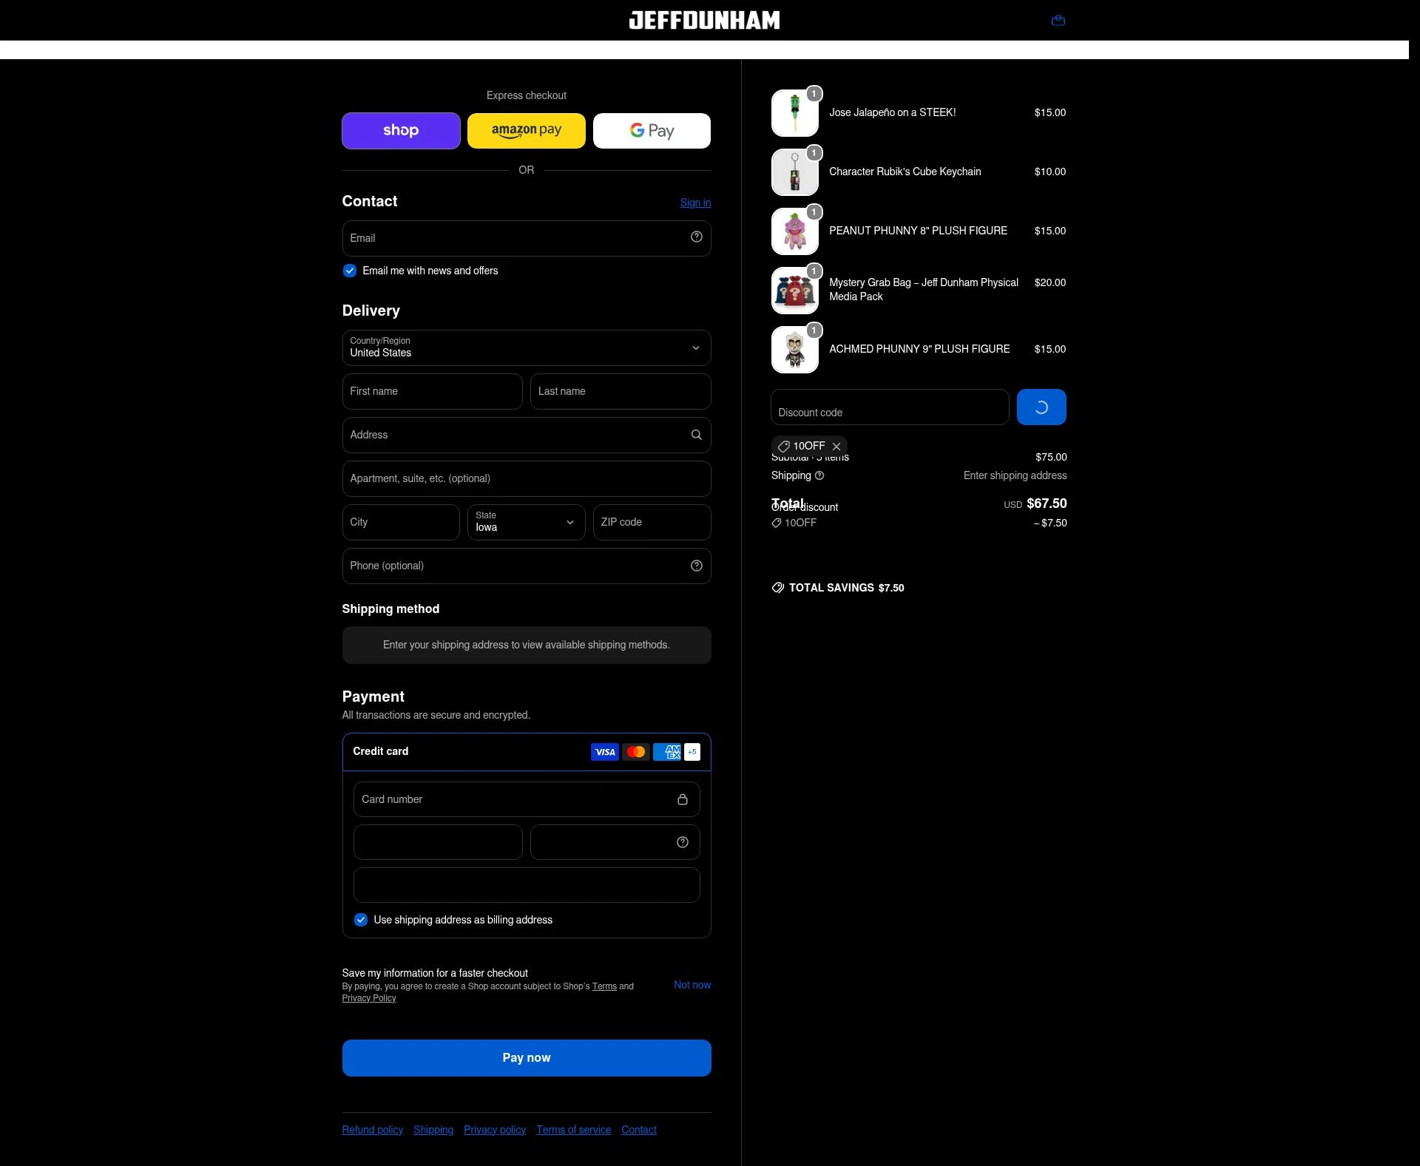Viewport: 1420px width, 1166px height.
Task: Focus the Last name field
Action: click(x=621, y=392)
